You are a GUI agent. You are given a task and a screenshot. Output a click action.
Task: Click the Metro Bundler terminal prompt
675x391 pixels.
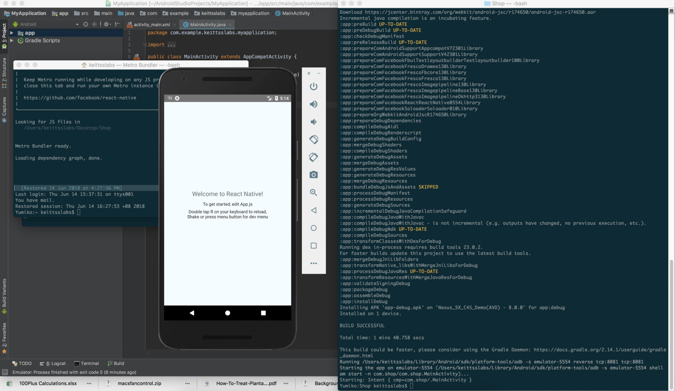point(48,212)
